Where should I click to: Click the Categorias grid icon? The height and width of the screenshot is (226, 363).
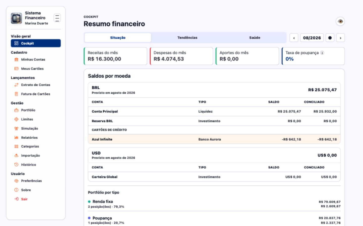coord(16,146)
